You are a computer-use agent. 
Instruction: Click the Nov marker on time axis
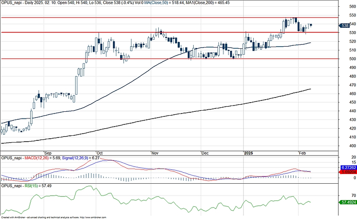[153, 153]
